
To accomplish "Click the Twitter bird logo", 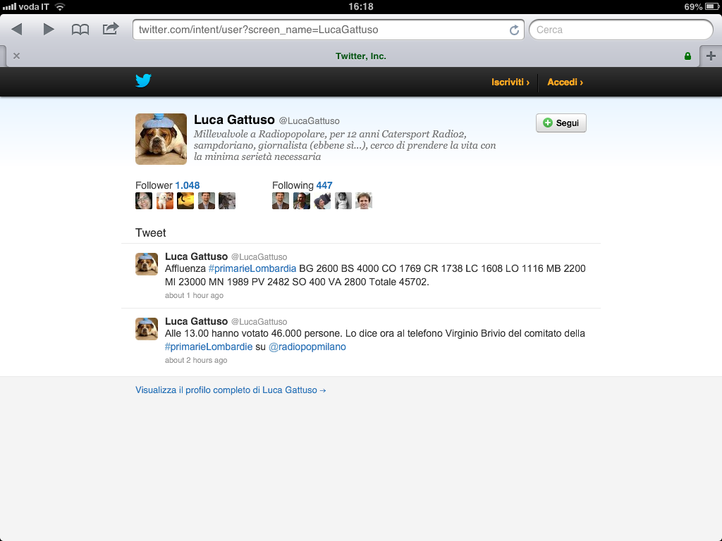I will [x=143, y=80].
